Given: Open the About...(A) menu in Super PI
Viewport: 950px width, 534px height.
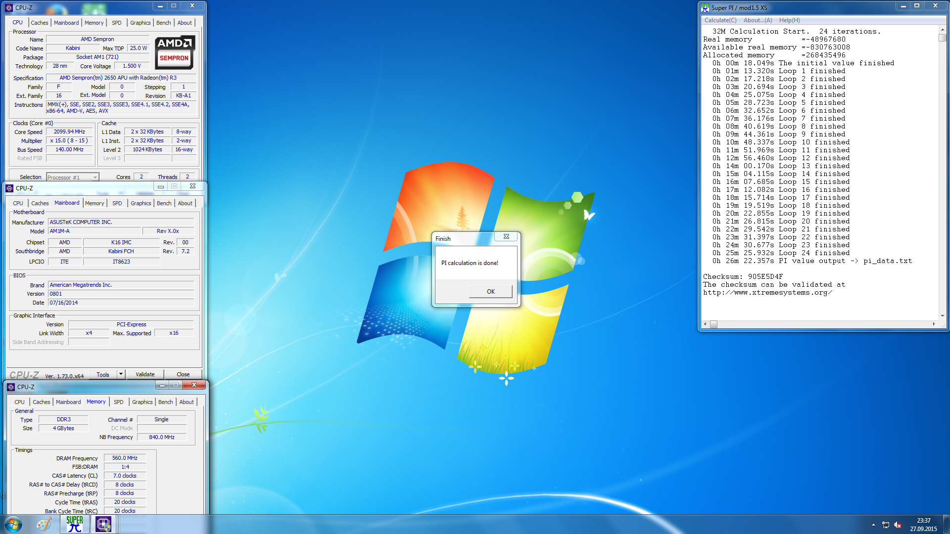Looking at the screenshot, I should tap(758, 20).
